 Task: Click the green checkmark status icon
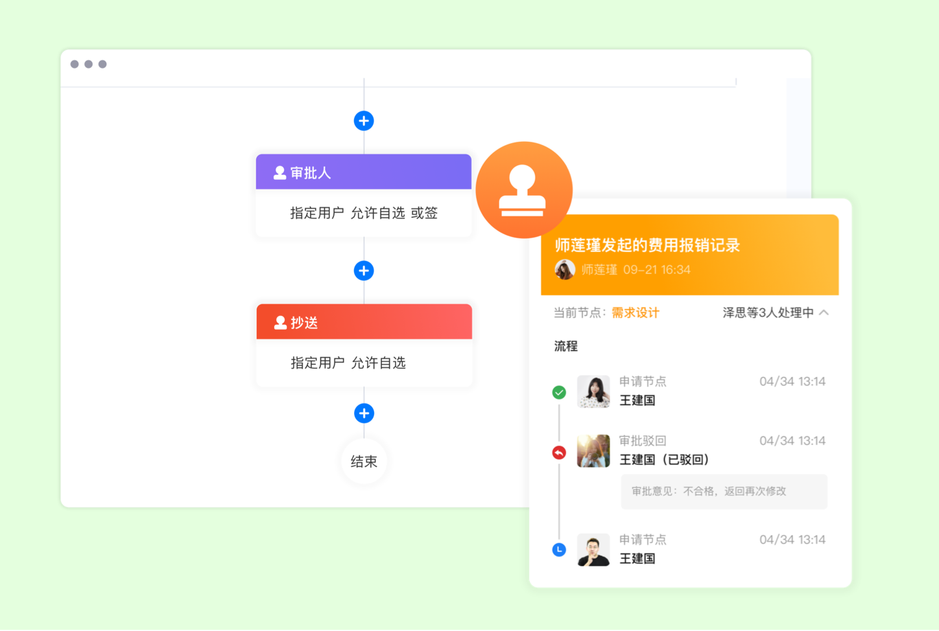[x=559, y=393]
